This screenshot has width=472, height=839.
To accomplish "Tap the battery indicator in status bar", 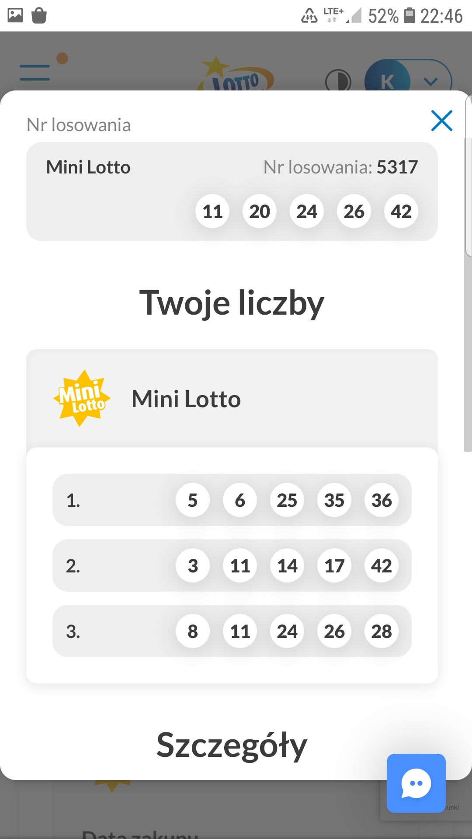I will tap(409, 15).
